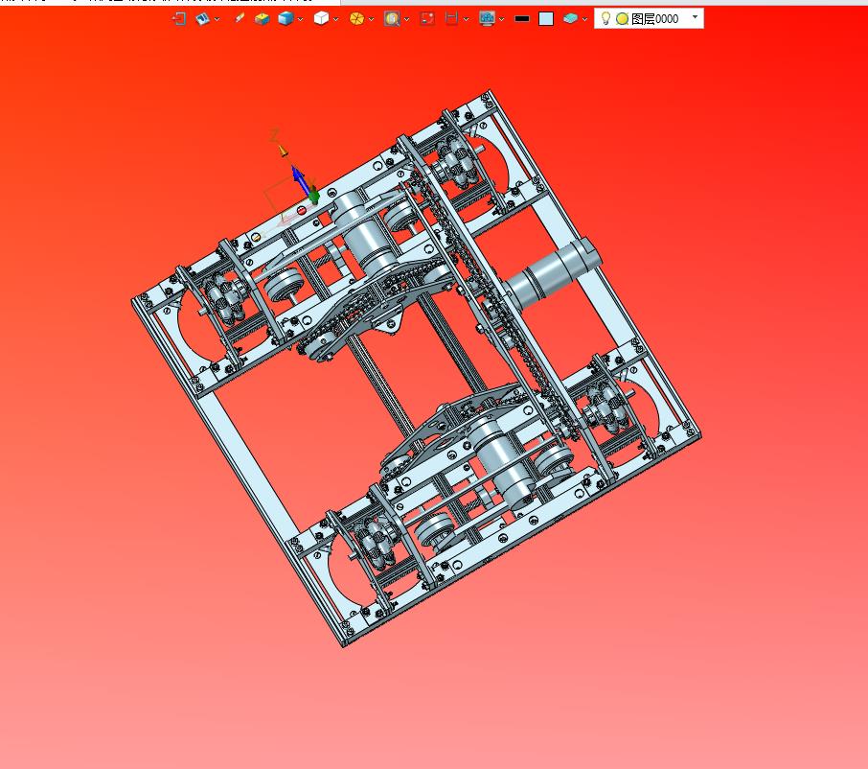Click the monitor display settings icon
Image resolution: width=868 pixels, height=769 pixels.
(x=487, y=19)
